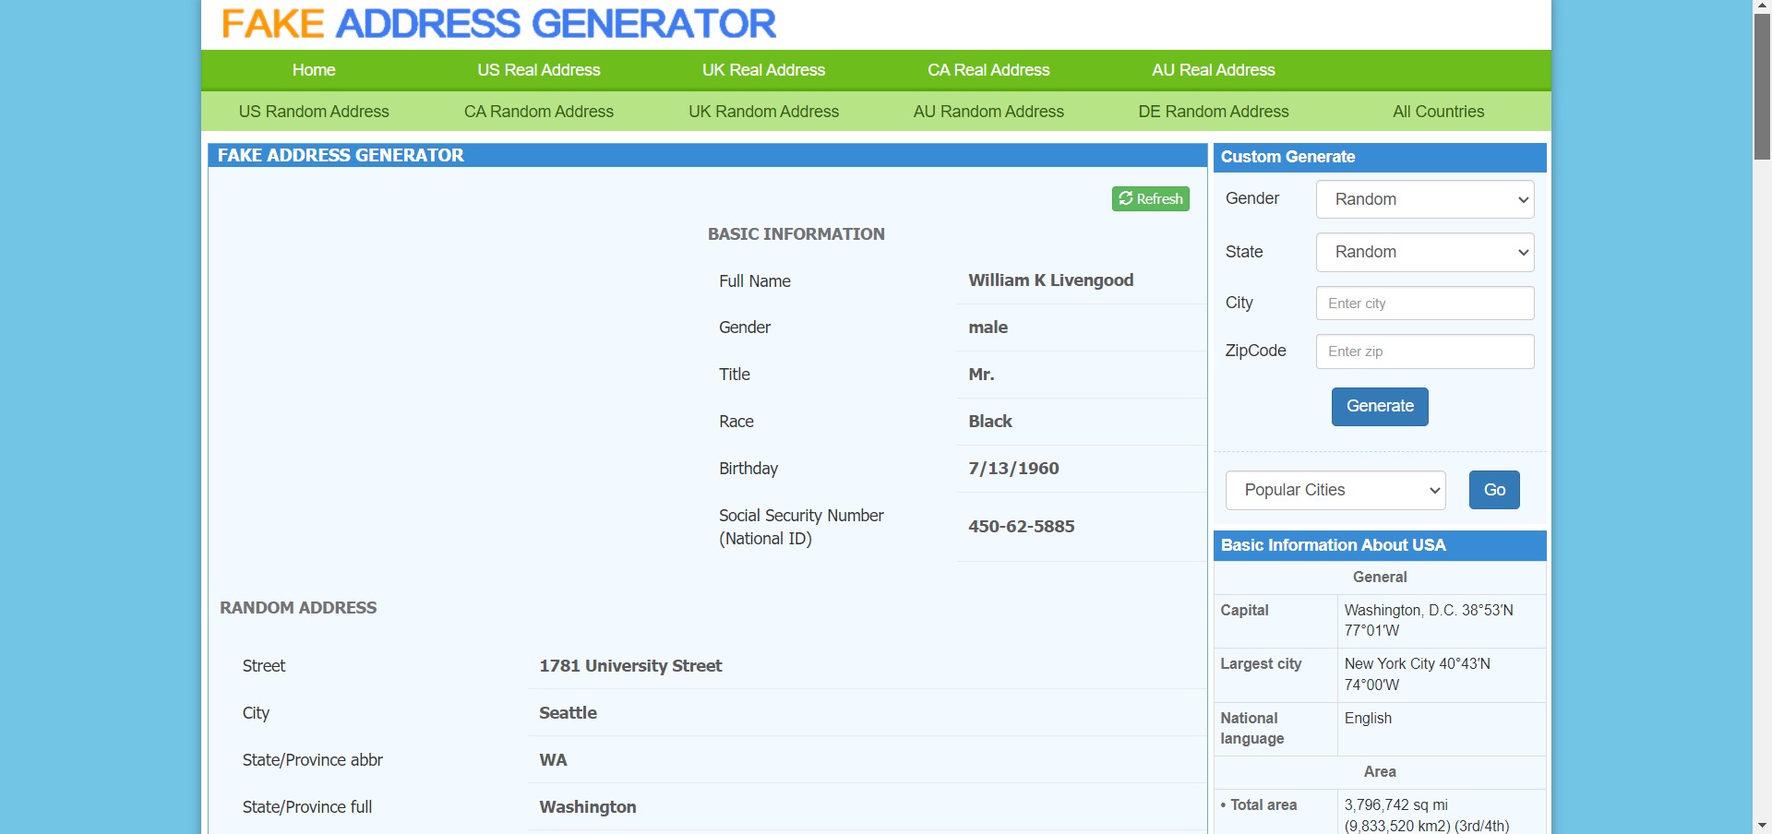Click the Enter city input field
The image size is (1772, 834).
(1423, 303)
